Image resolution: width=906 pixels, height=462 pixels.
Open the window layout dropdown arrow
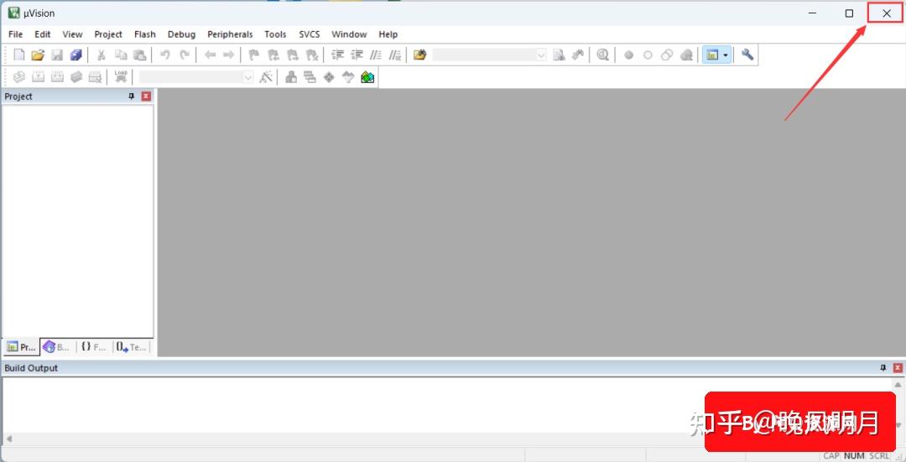[x=726, y=55]
